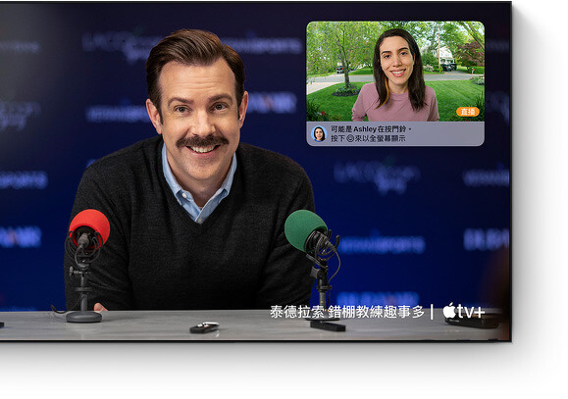This screenshot has height=399, width=568.
Task: Click the TV button glyph in the notification
Action: click(x=350, y=138)
